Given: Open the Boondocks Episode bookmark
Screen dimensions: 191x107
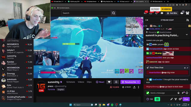Looking at the screenshot, I should coord(64,8).
